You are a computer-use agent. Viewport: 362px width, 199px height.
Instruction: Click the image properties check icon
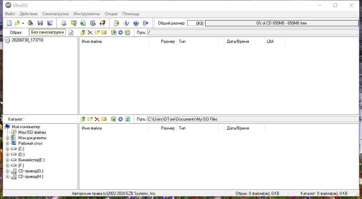click(x=71, y=32)
